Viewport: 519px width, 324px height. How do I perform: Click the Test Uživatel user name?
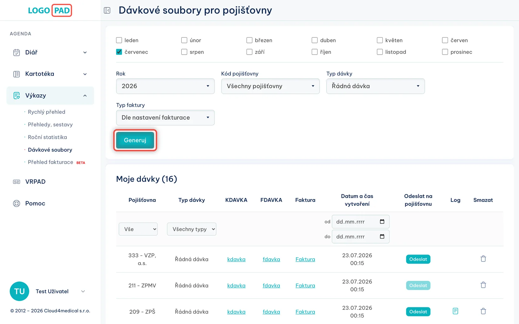[x=52, y=291]
